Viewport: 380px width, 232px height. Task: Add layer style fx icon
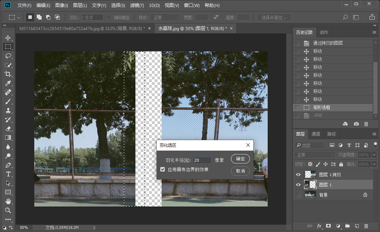[x=319, y=226]
